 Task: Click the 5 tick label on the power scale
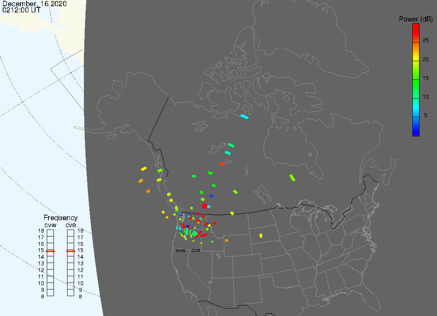[x=426, y=115]
